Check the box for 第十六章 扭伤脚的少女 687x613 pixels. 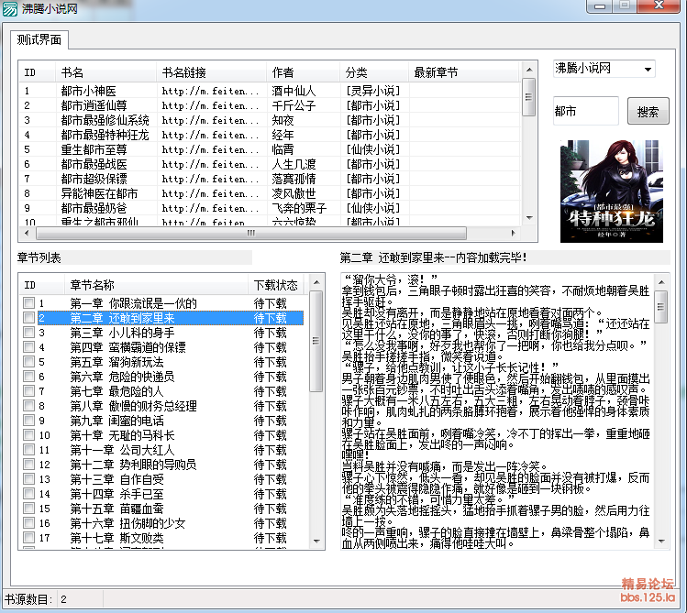[x=29, y=523]
